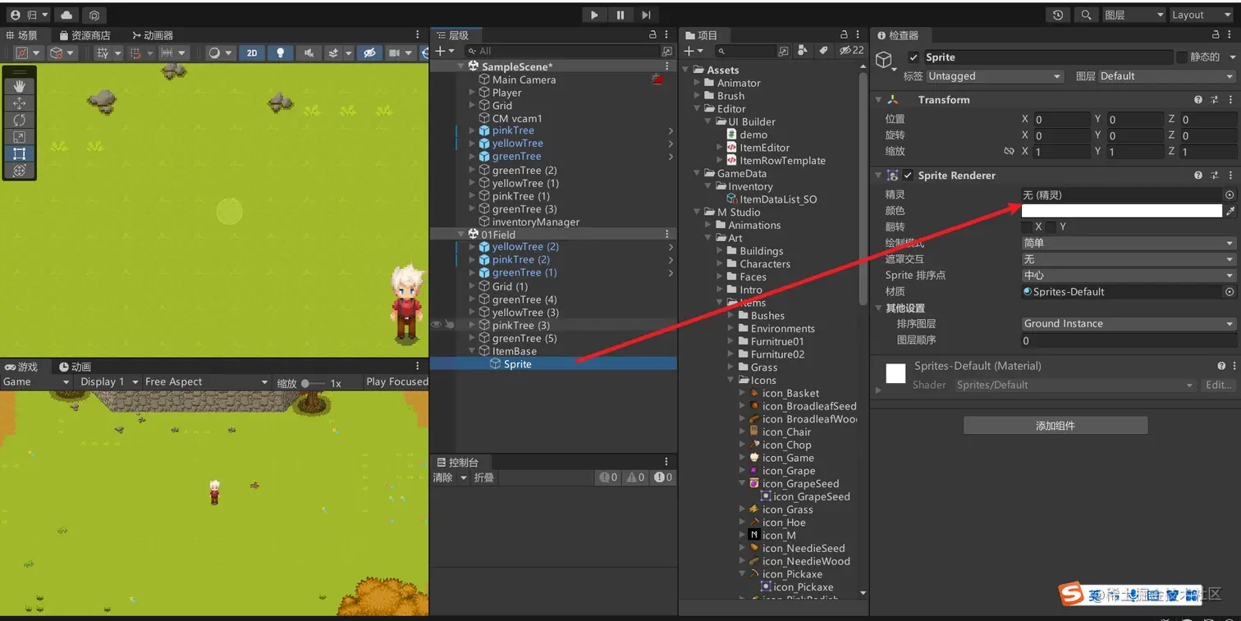Open Sprite Renderer preset settings icon
The height and width of the screenshot is (621, 1241).
pos(1215,176)
